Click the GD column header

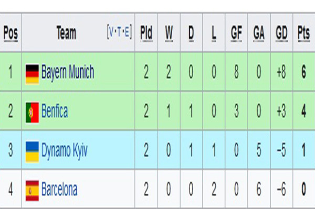(281, 33)
